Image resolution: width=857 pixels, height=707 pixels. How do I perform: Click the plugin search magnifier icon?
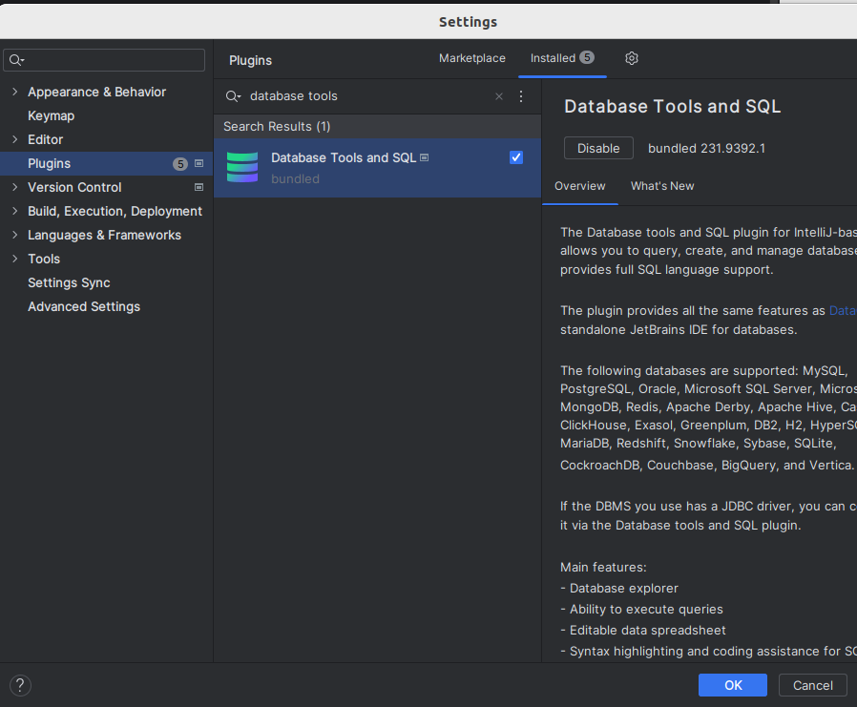pos(234,96)
